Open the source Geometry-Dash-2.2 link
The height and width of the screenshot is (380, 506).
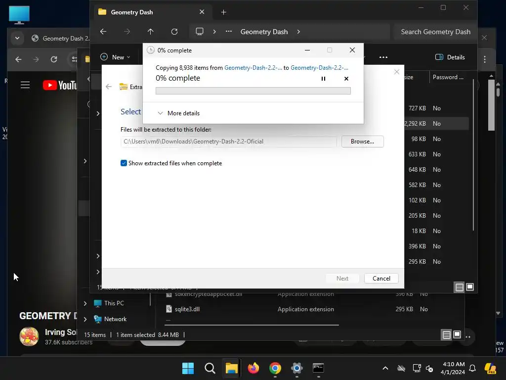[253, 67]
